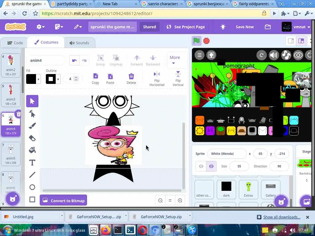Adjust outline width stepper arrows
This screenshot has width=315, height=236.
click(76, 79)
